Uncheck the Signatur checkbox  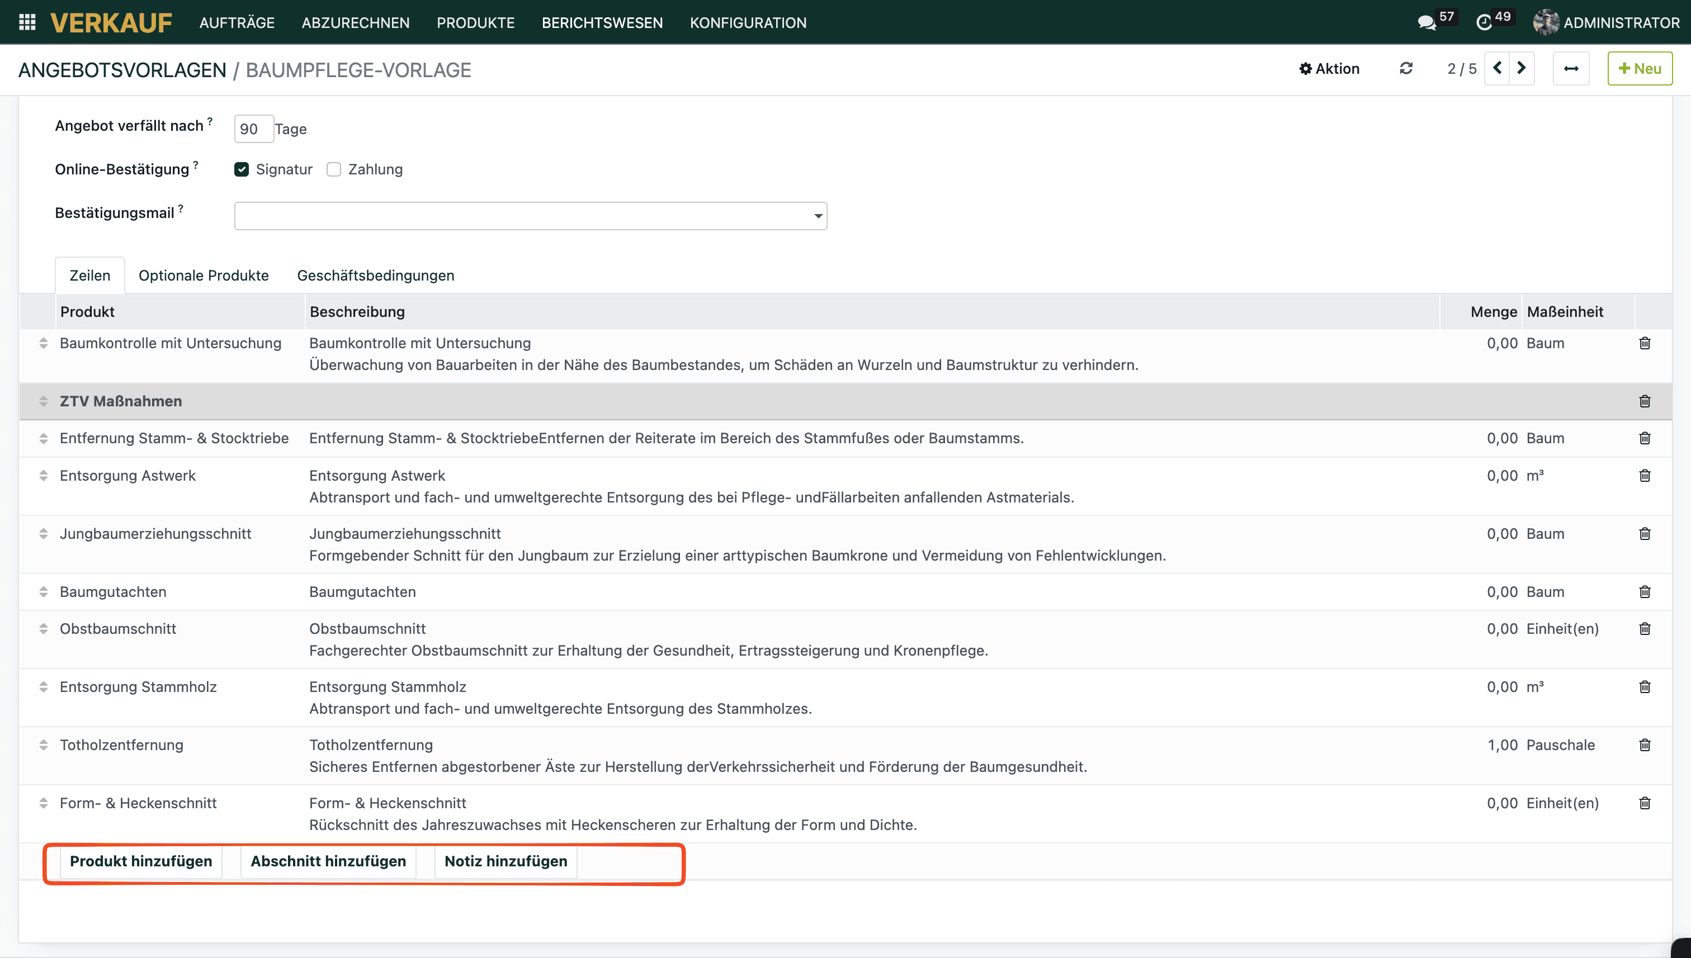[242, 169]
